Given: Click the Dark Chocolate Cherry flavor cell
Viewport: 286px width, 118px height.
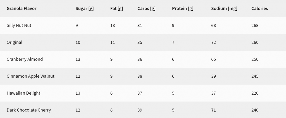Looking at the screenshot, I should pos(29,110).
